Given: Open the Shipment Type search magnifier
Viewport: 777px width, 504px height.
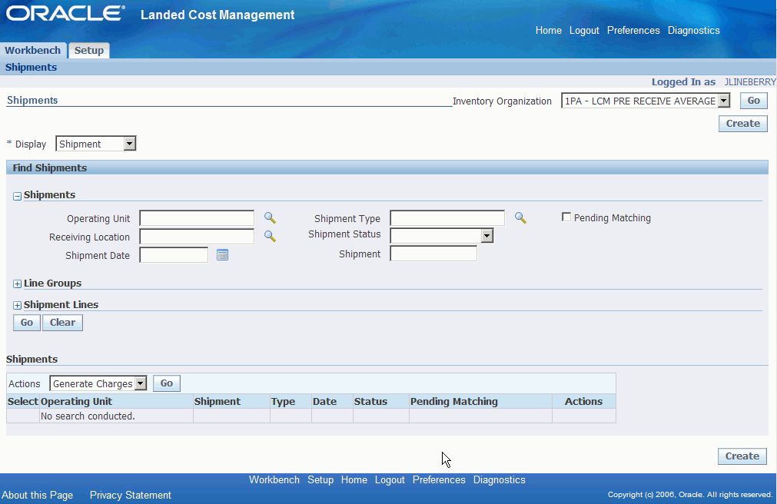Looking at the screenshot, I should 520,217.
